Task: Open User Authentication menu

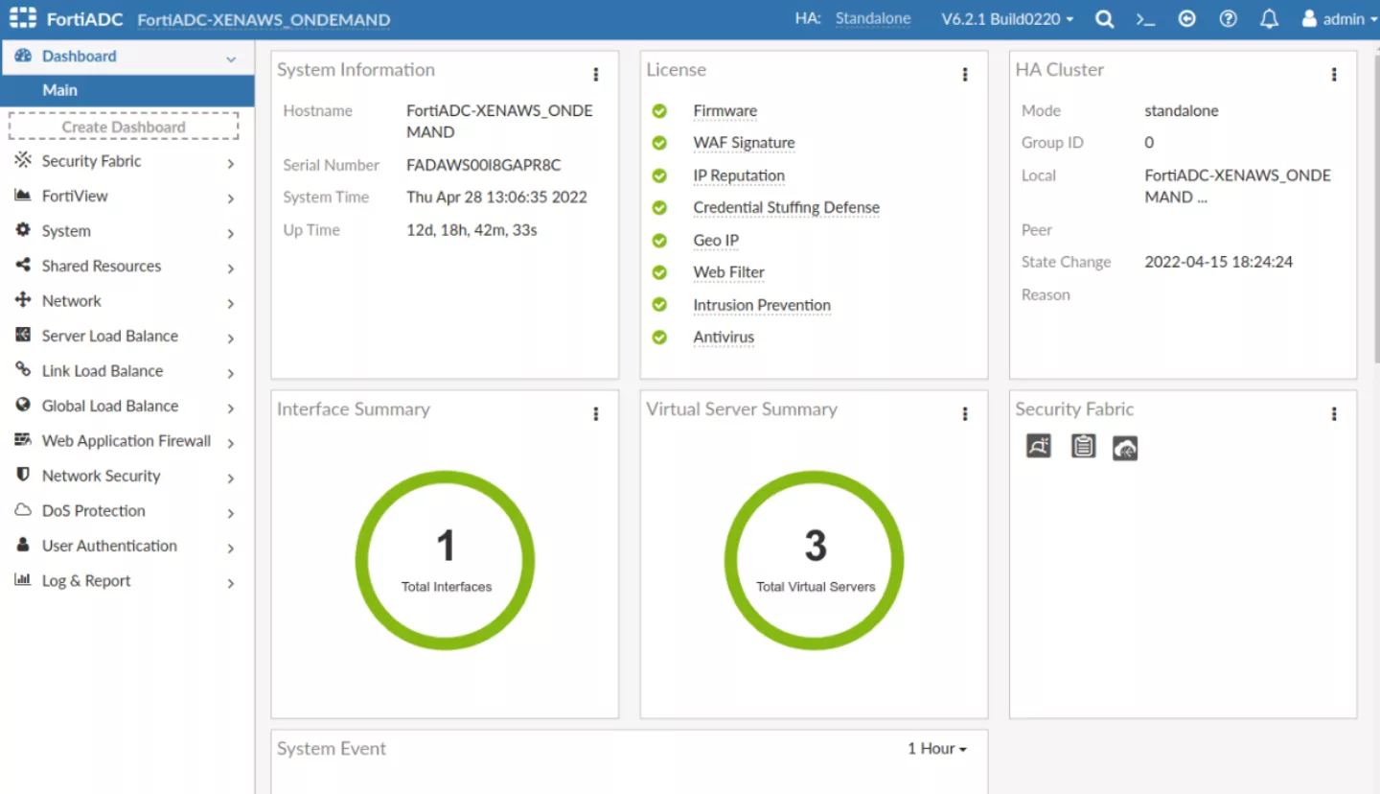Action: point(127,546)
